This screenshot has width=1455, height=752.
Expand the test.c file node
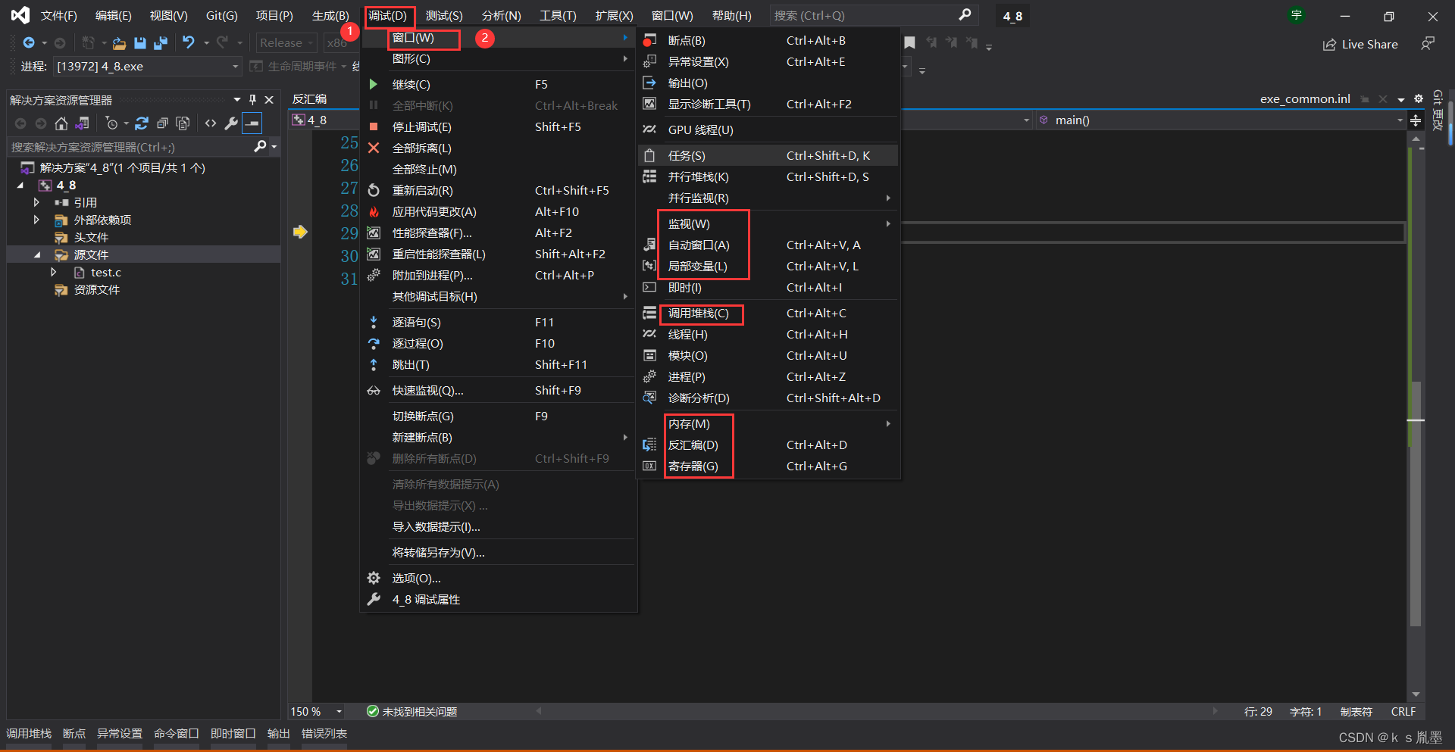coord(53,272)
